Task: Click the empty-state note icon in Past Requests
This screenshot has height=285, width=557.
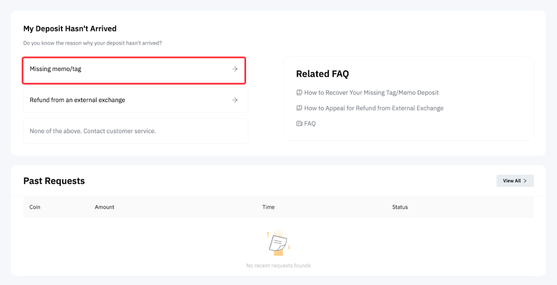Action: (x=278, y=243)
